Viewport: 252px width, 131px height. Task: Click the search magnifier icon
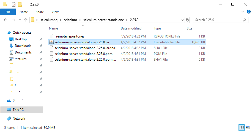pos(245,20)
